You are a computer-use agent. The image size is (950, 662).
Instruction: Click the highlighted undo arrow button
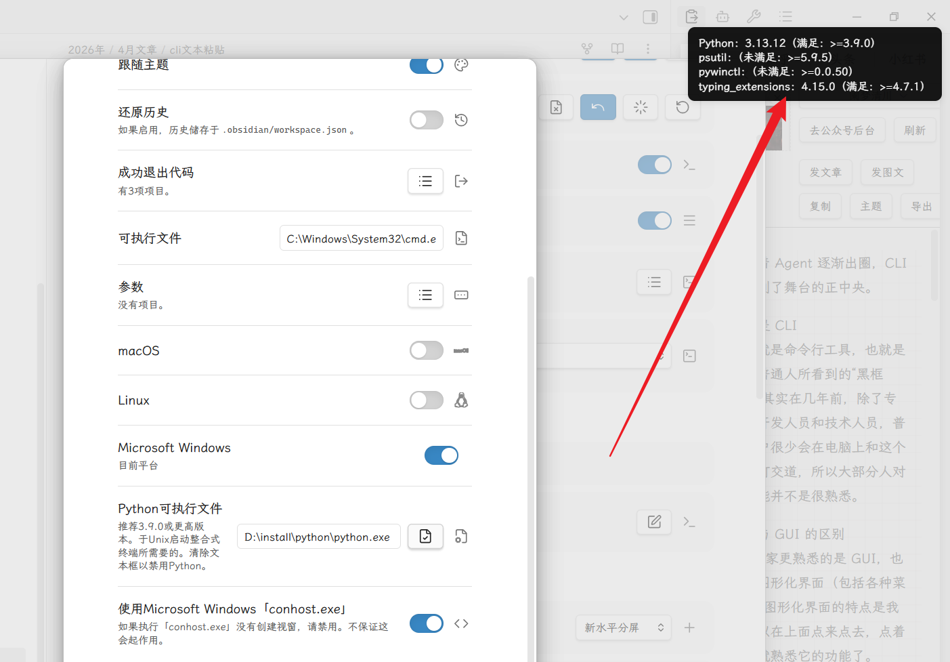point(598,107)
